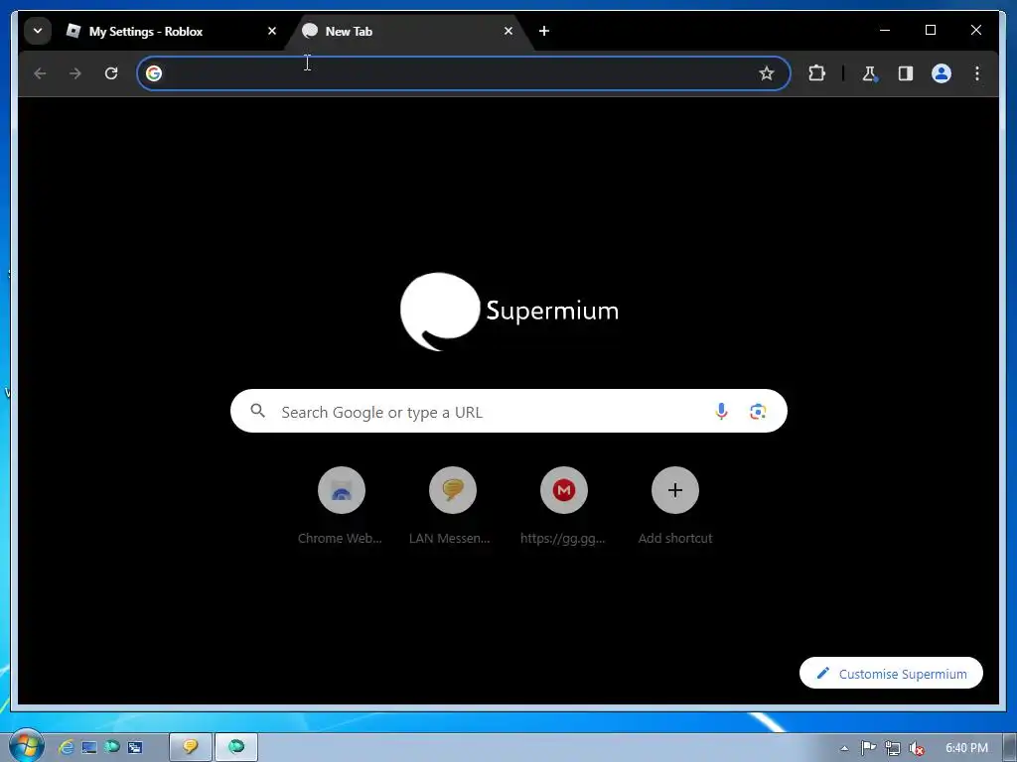The image size is (1017, 762).
Task: Open Action Center flag icon
Action: 868,748
